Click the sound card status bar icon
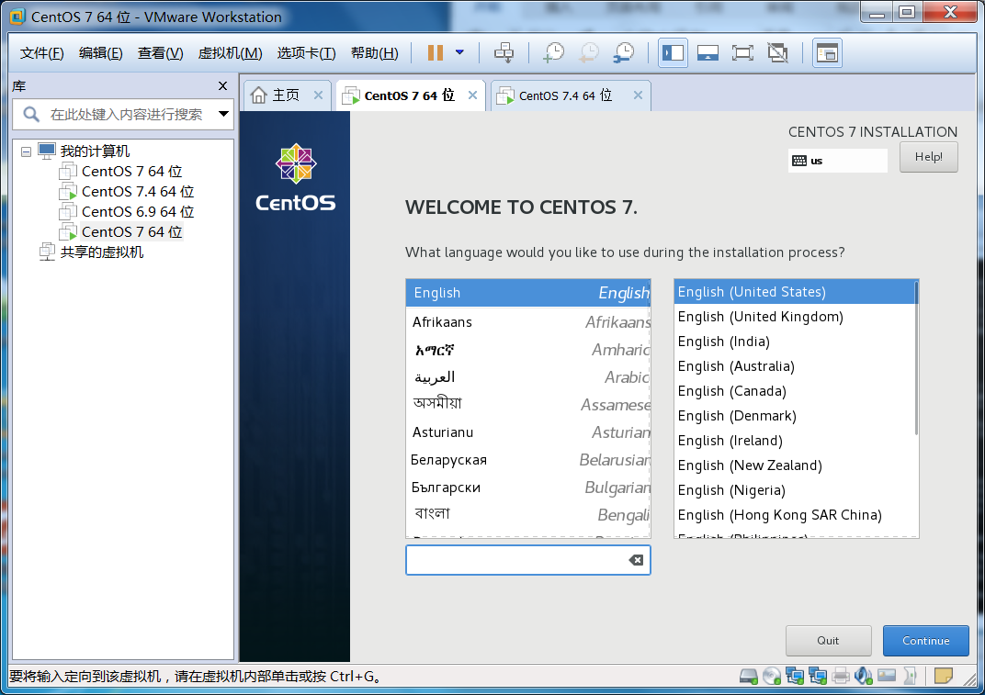 (x=864, y=676)
